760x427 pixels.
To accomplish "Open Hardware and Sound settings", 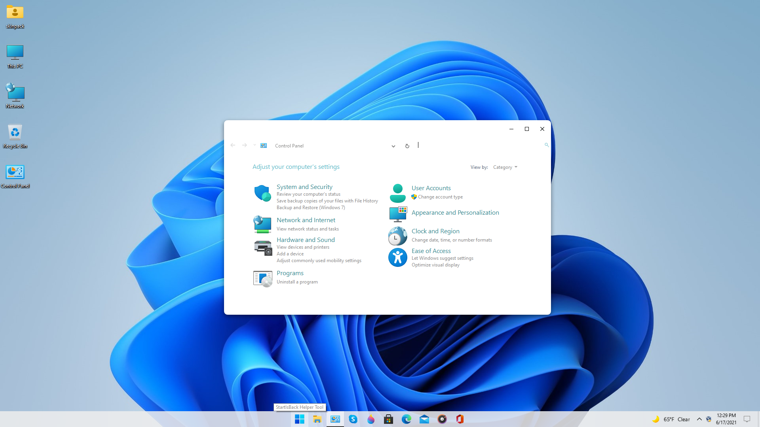I will tap(305, 239).
